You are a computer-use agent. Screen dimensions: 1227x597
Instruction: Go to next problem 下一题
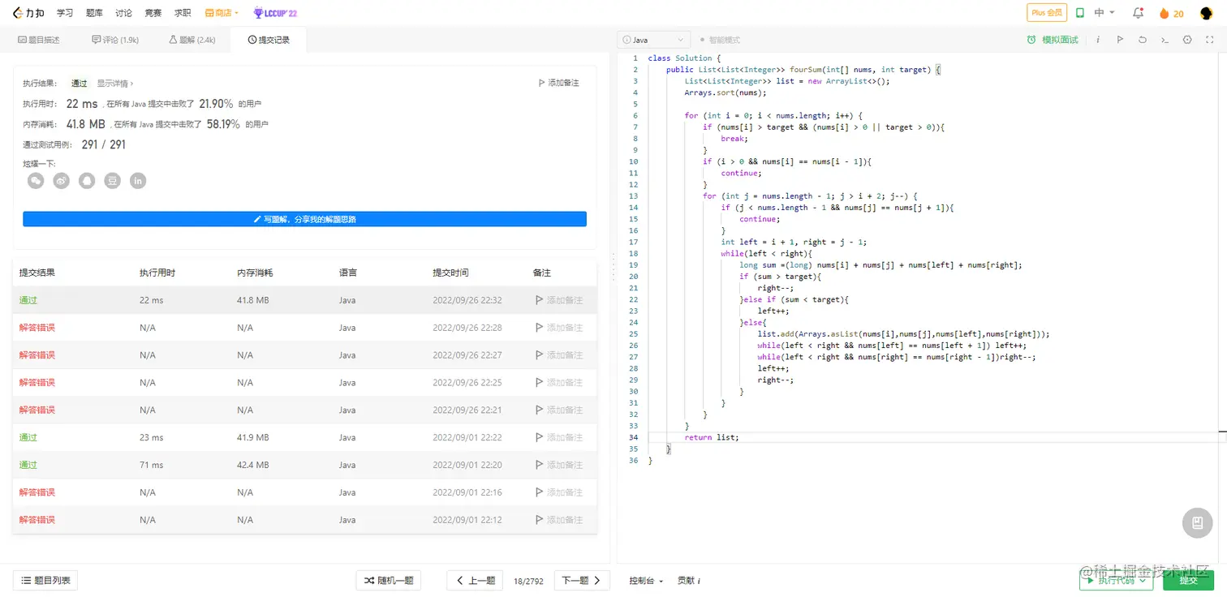[582, 580]
